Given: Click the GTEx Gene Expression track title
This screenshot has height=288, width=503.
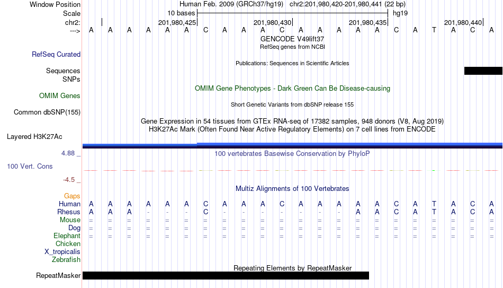Looking at the screenshot, I should point(292,121).
